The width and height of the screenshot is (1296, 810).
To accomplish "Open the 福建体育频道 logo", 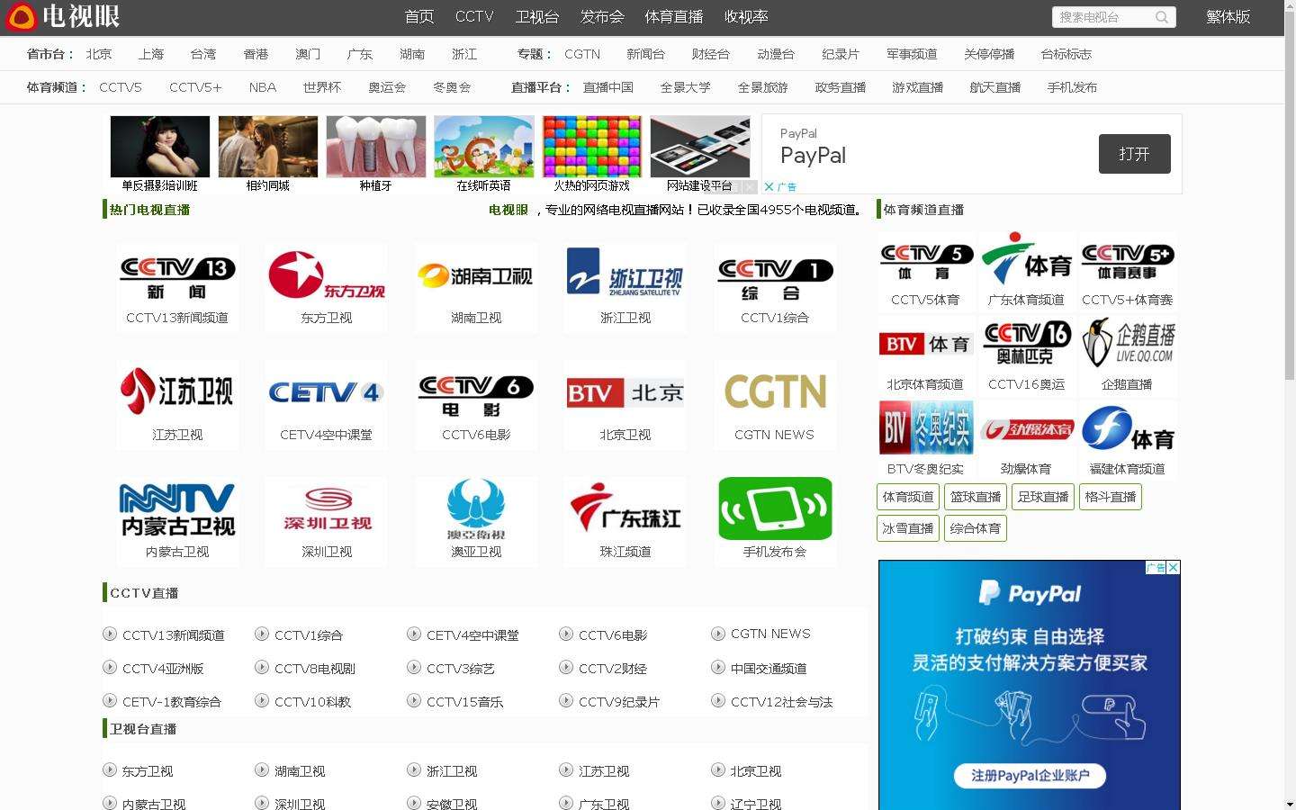I will 1127,428.
